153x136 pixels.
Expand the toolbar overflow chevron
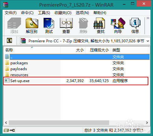148,18
